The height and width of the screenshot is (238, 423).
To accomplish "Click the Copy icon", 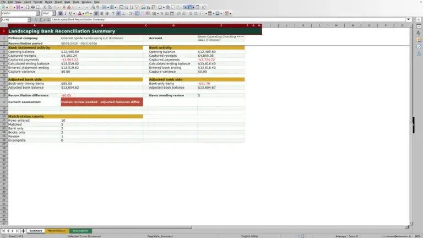I will 50,7.
